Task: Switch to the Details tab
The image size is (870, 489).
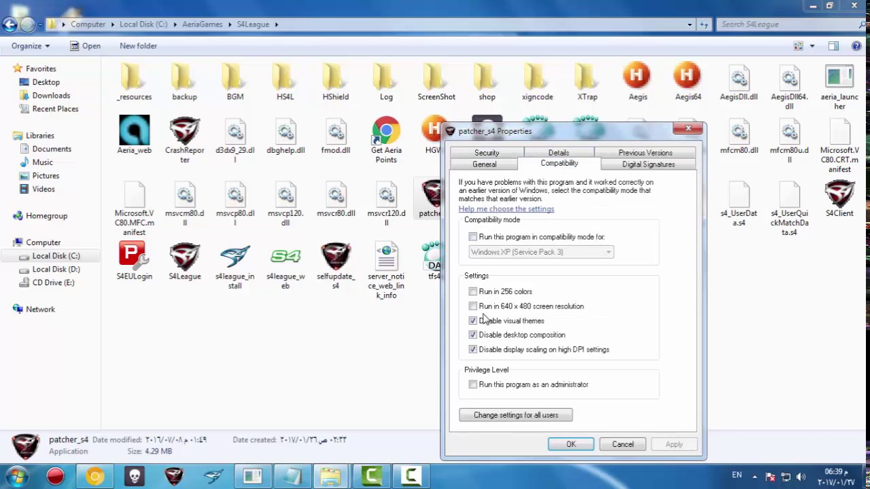Action: click(559, 153)
